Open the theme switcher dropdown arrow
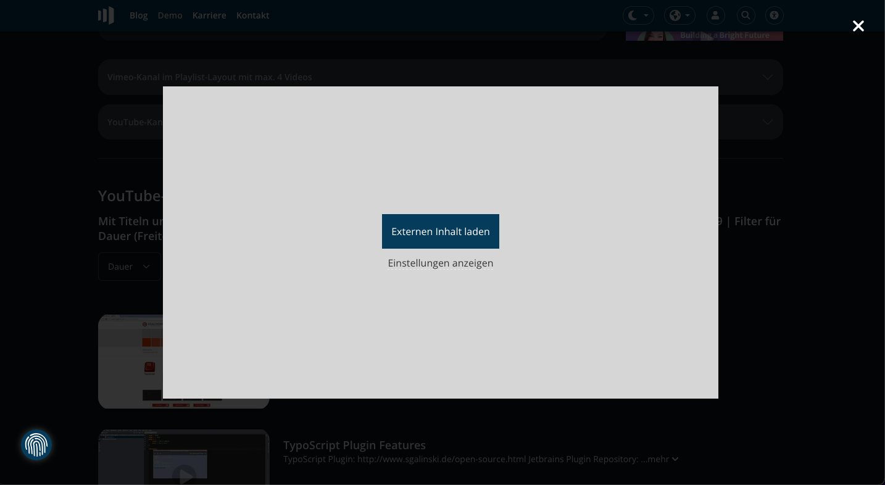885x485 pixels. (646, 15)
